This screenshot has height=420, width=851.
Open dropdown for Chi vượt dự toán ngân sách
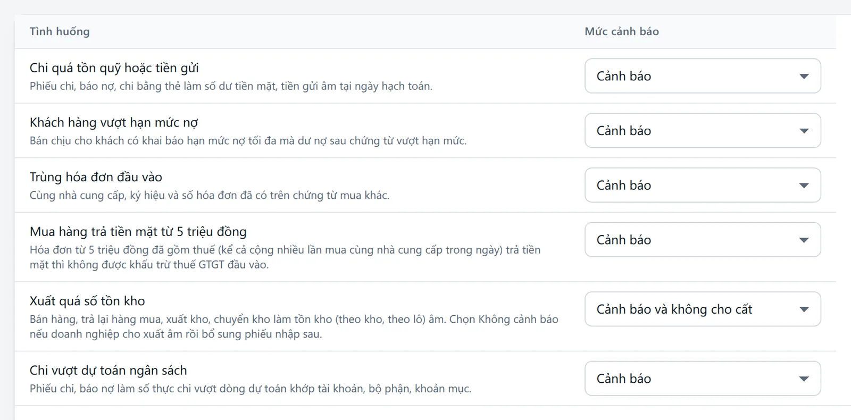pos(703,379)
